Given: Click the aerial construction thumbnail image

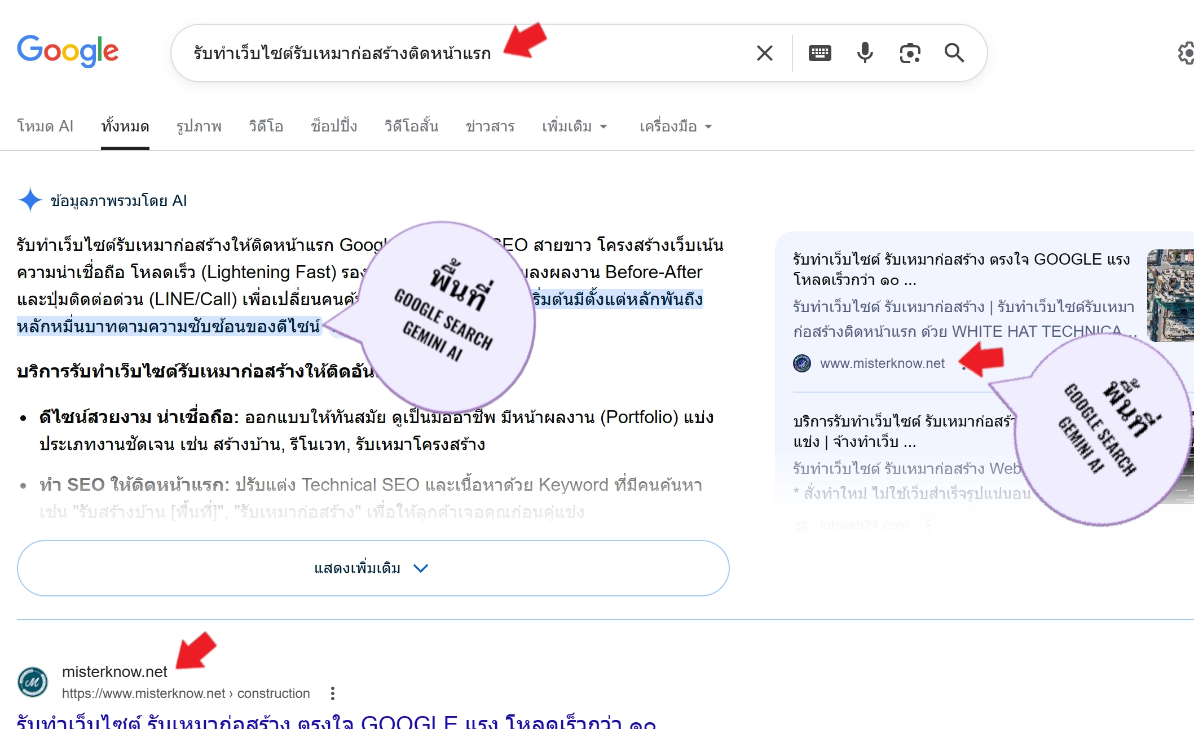Looking at the screenshot, I should coord(1171,295).
